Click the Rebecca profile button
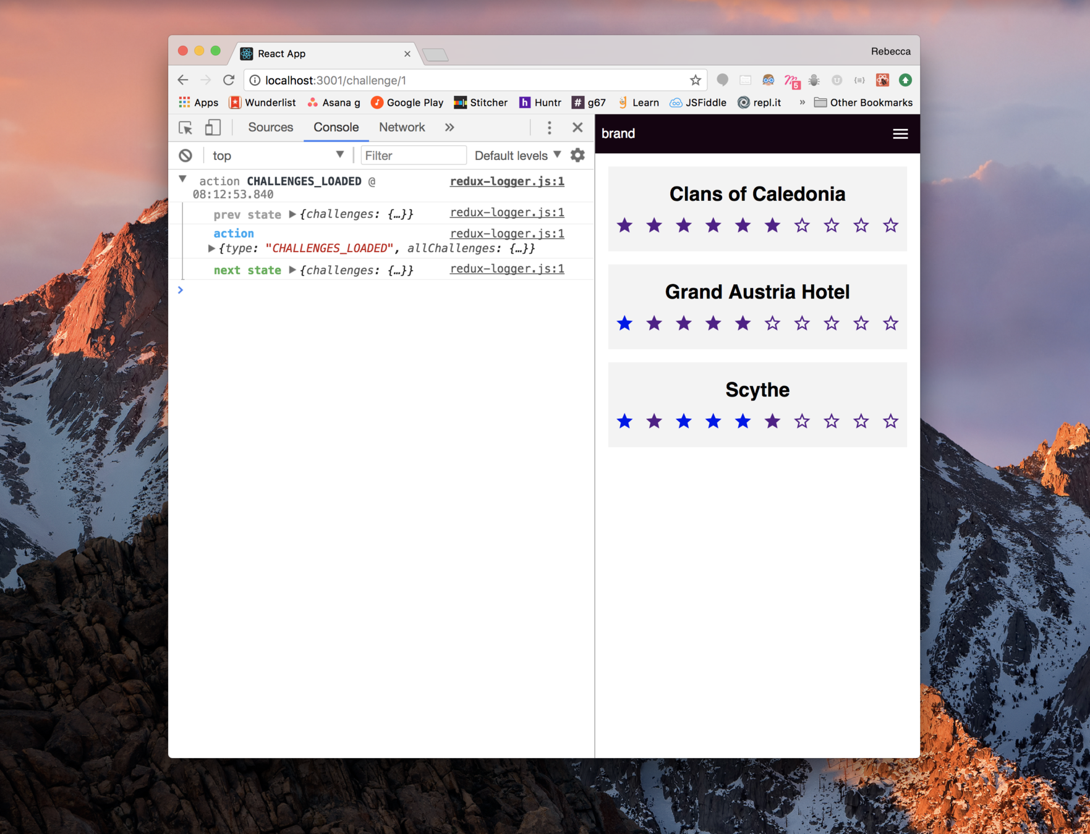 pos(891,51)
